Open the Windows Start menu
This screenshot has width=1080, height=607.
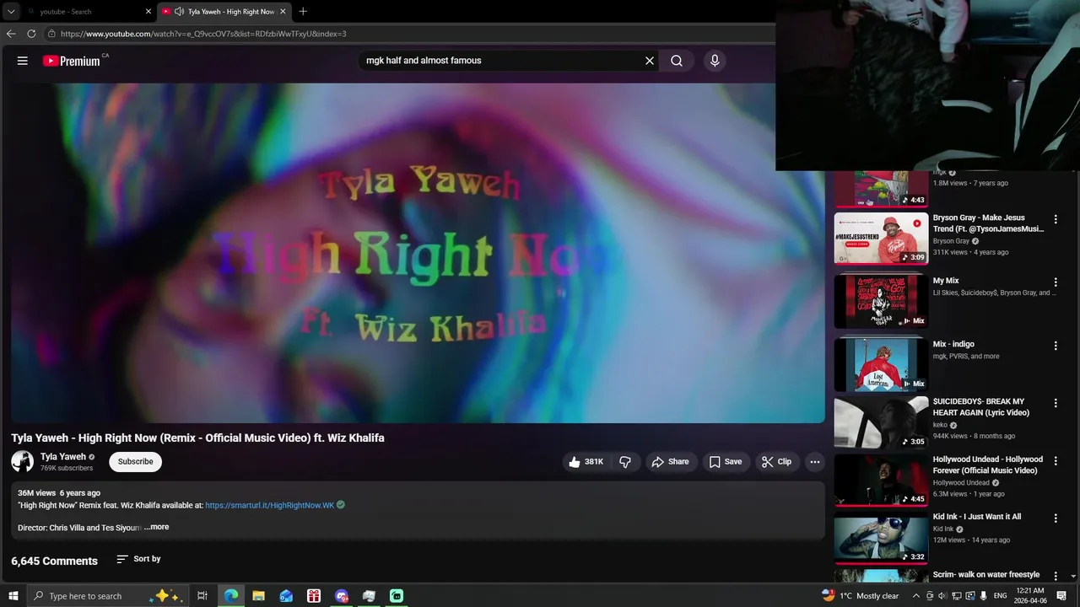click(x=13, y=596)
